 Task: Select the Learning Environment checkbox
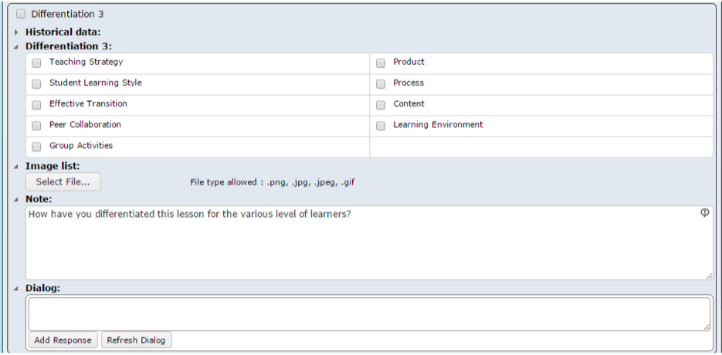tap(381, 126)
